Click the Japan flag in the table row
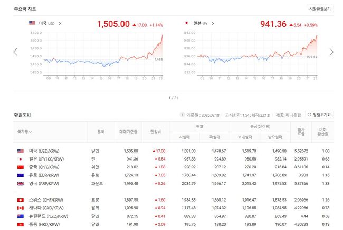Viewport: 343px width, 230px height. [21, 158]
